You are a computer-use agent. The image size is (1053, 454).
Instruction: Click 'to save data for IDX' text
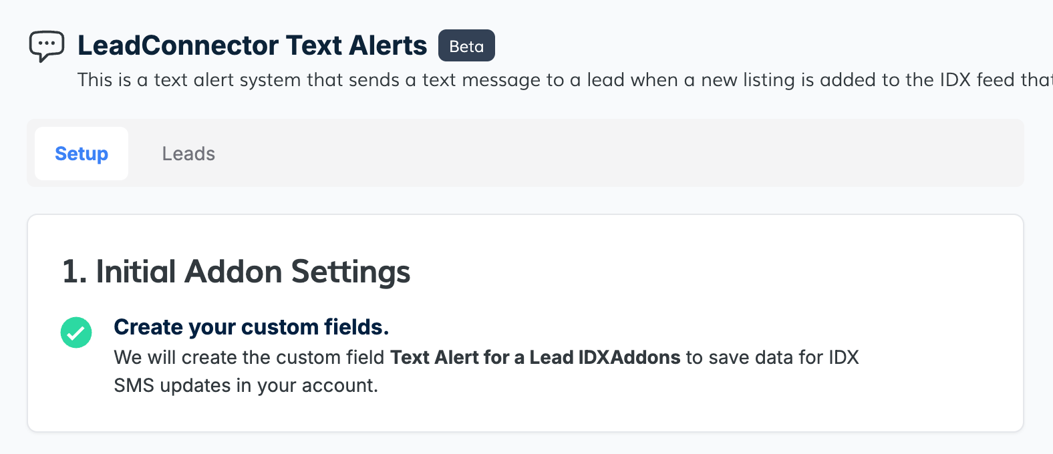click(772, 357)
